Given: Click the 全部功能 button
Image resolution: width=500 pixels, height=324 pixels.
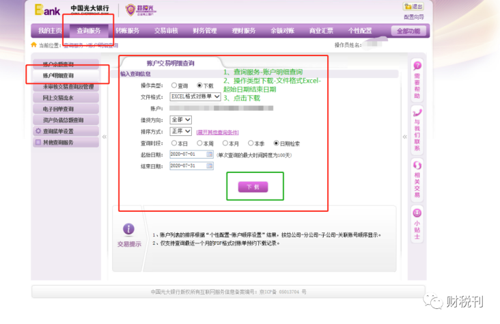Looking at the screenshot, I should click(x=408, y=31).
